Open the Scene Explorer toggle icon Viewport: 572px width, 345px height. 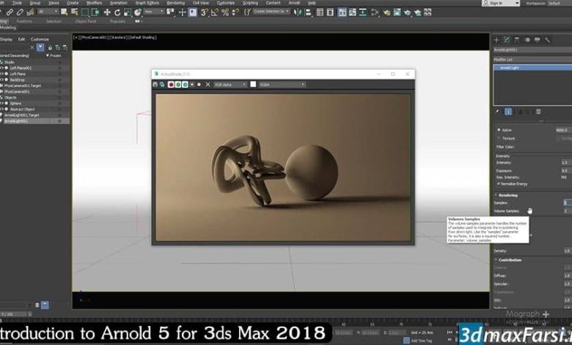click(320, 12)
